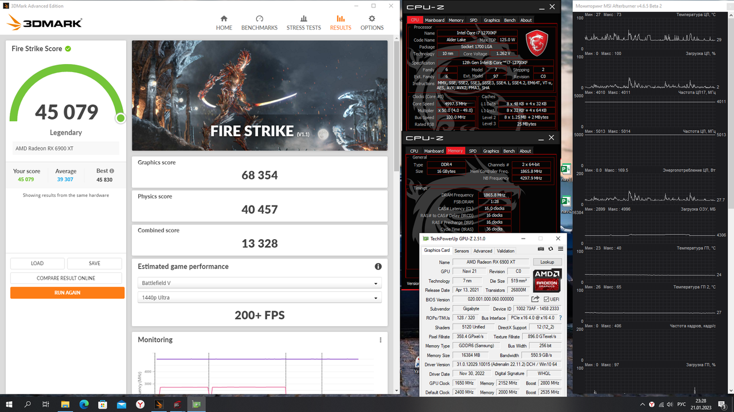734x412 pixels.
Task: Open File Explorer from taskbar
Action: click(65, 404)
